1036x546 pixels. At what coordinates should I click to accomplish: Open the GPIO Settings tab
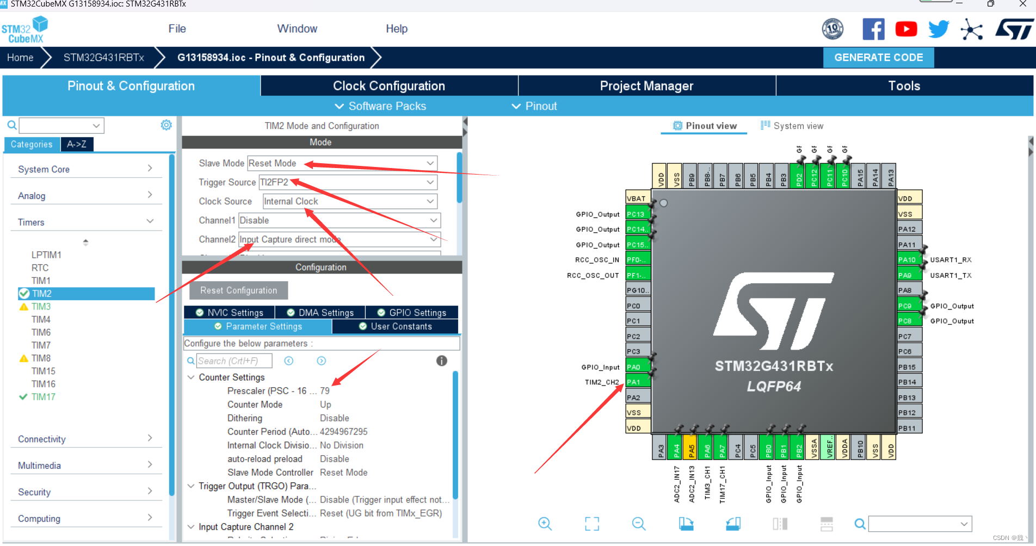click(412, 313)
